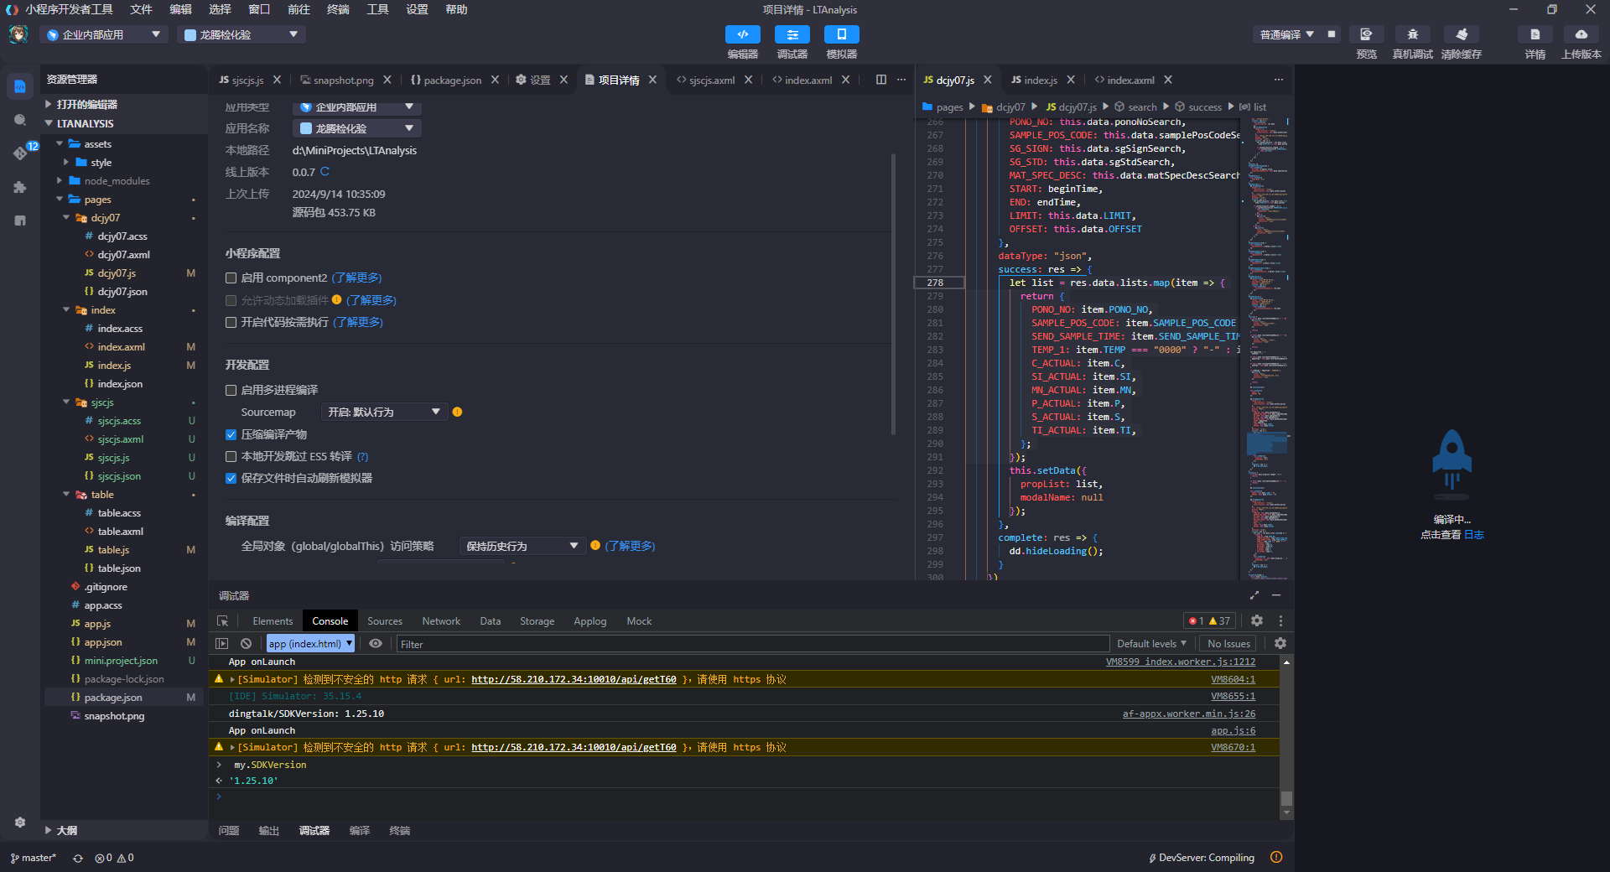Start 真机调试 (real device debugging)
The height and width of the screenshot is (872, 1610).
[1413, 34]
